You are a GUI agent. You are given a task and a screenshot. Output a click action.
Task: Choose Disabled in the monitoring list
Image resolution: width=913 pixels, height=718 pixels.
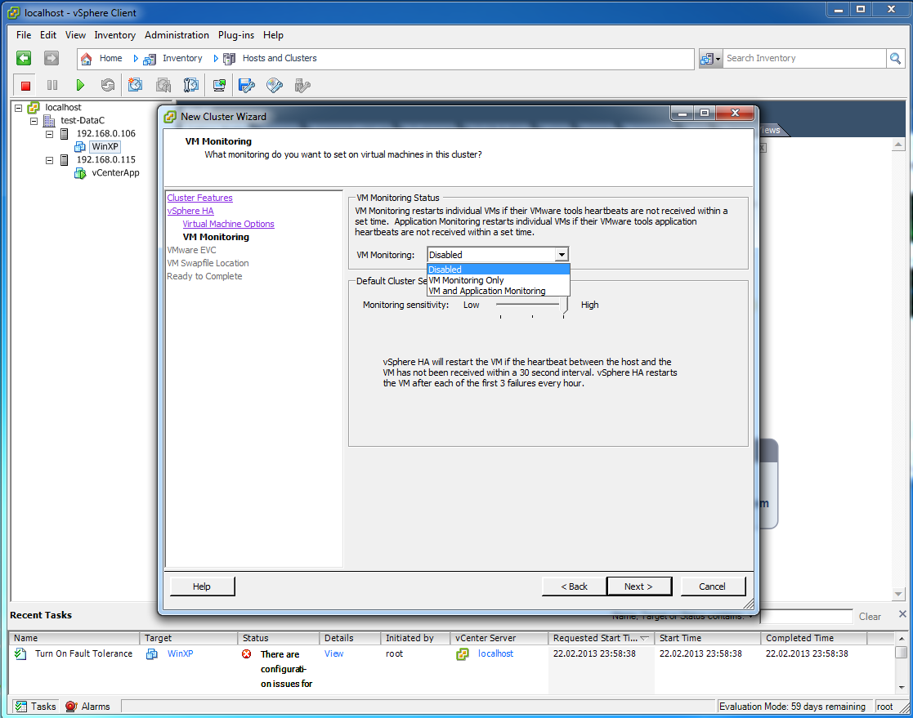[499, 270]
